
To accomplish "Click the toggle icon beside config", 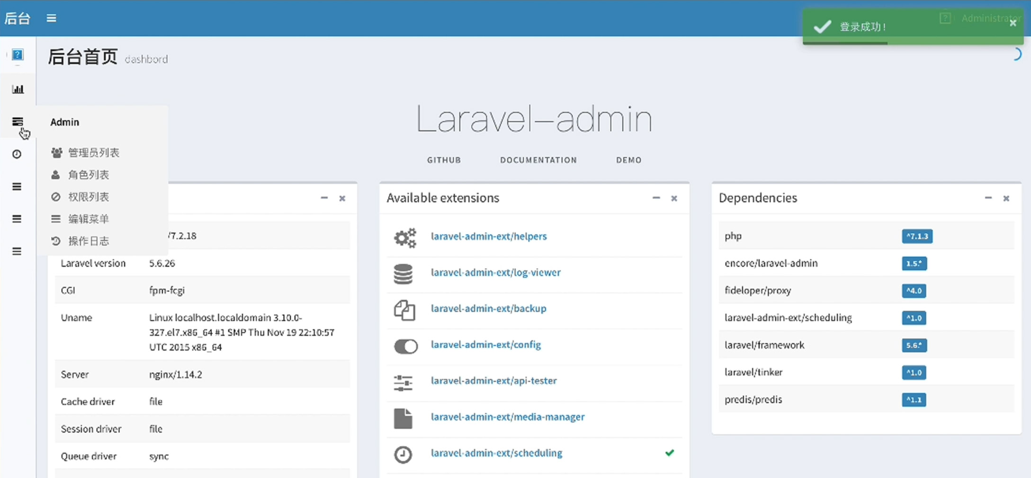I will point(406,346).
